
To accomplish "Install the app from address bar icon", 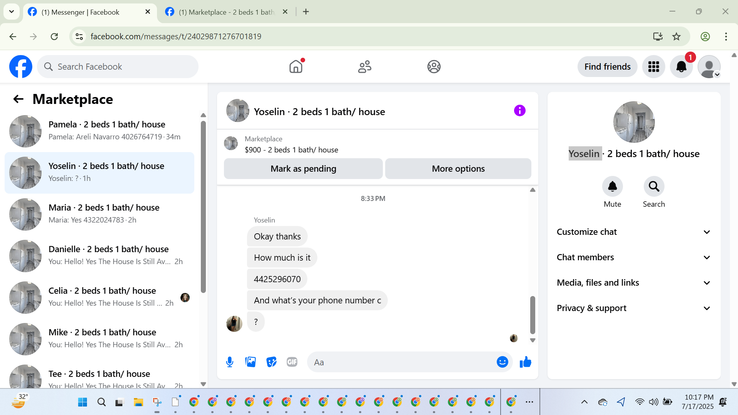I will pos(658,37).
